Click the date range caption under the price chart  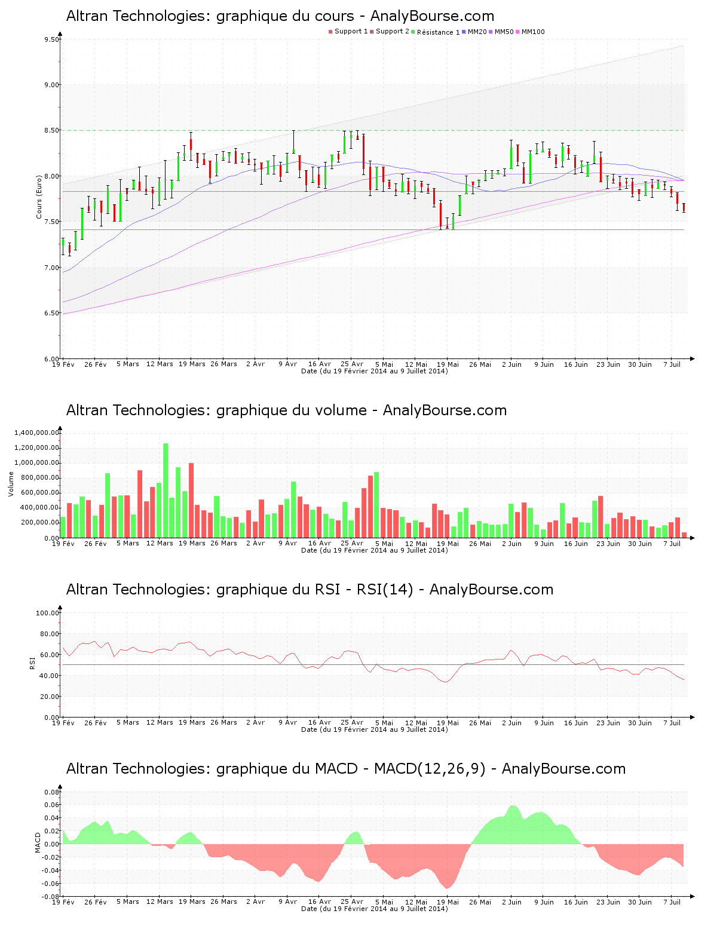coord(375,371)
